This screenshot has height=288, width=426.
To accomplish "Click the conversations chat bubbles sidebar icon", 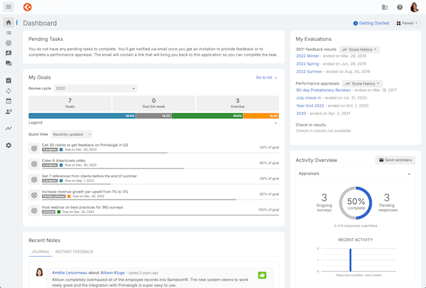I will (8, 63).
